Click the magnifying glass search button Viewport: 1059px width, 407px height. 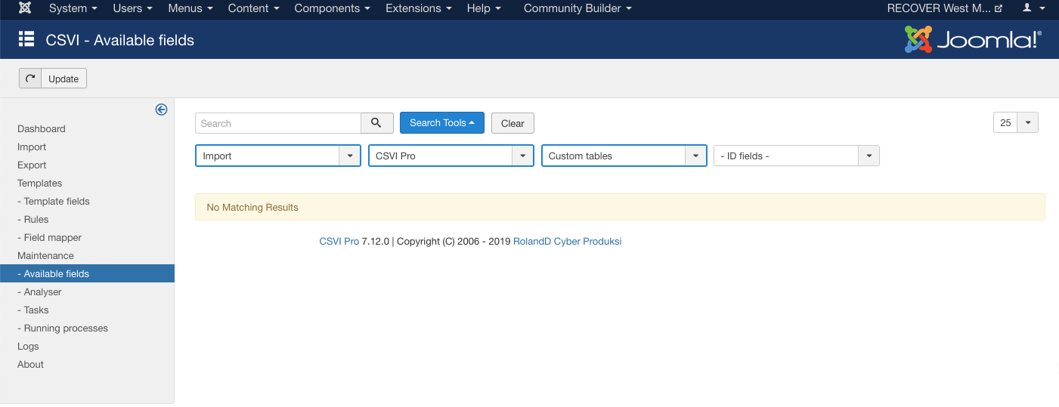pos(376,123)
